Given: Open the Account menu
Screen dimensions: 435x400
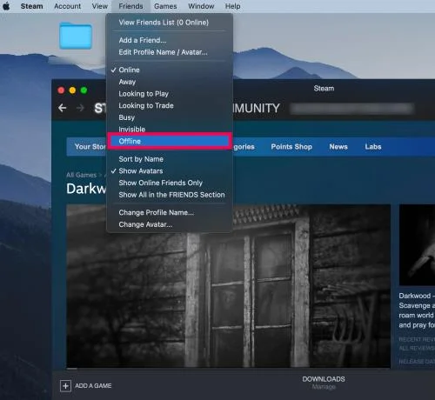Looking at the screenshot, I should (67, 6).
